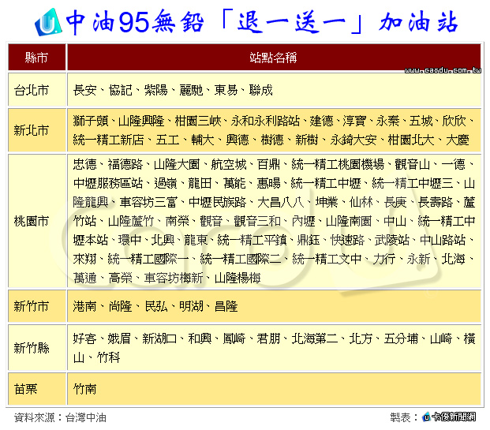This screenshot has width=490, height=430.
Task: Click 車容坊梅新 station name
Action: point(173,278)
